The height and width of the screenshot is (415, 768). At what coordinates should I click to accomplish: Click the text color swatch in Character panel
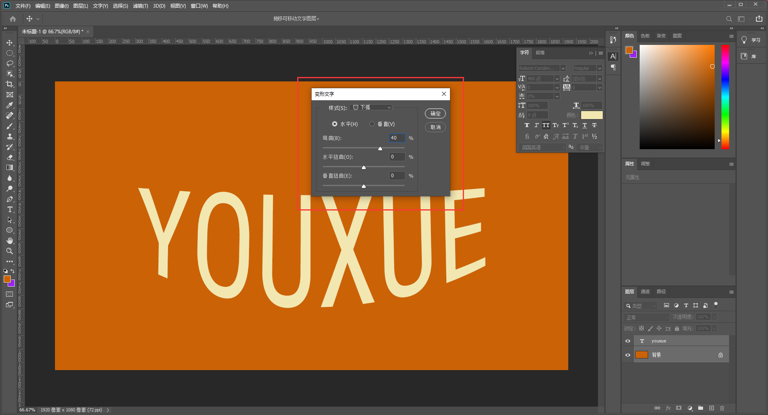tap(592, 115)
